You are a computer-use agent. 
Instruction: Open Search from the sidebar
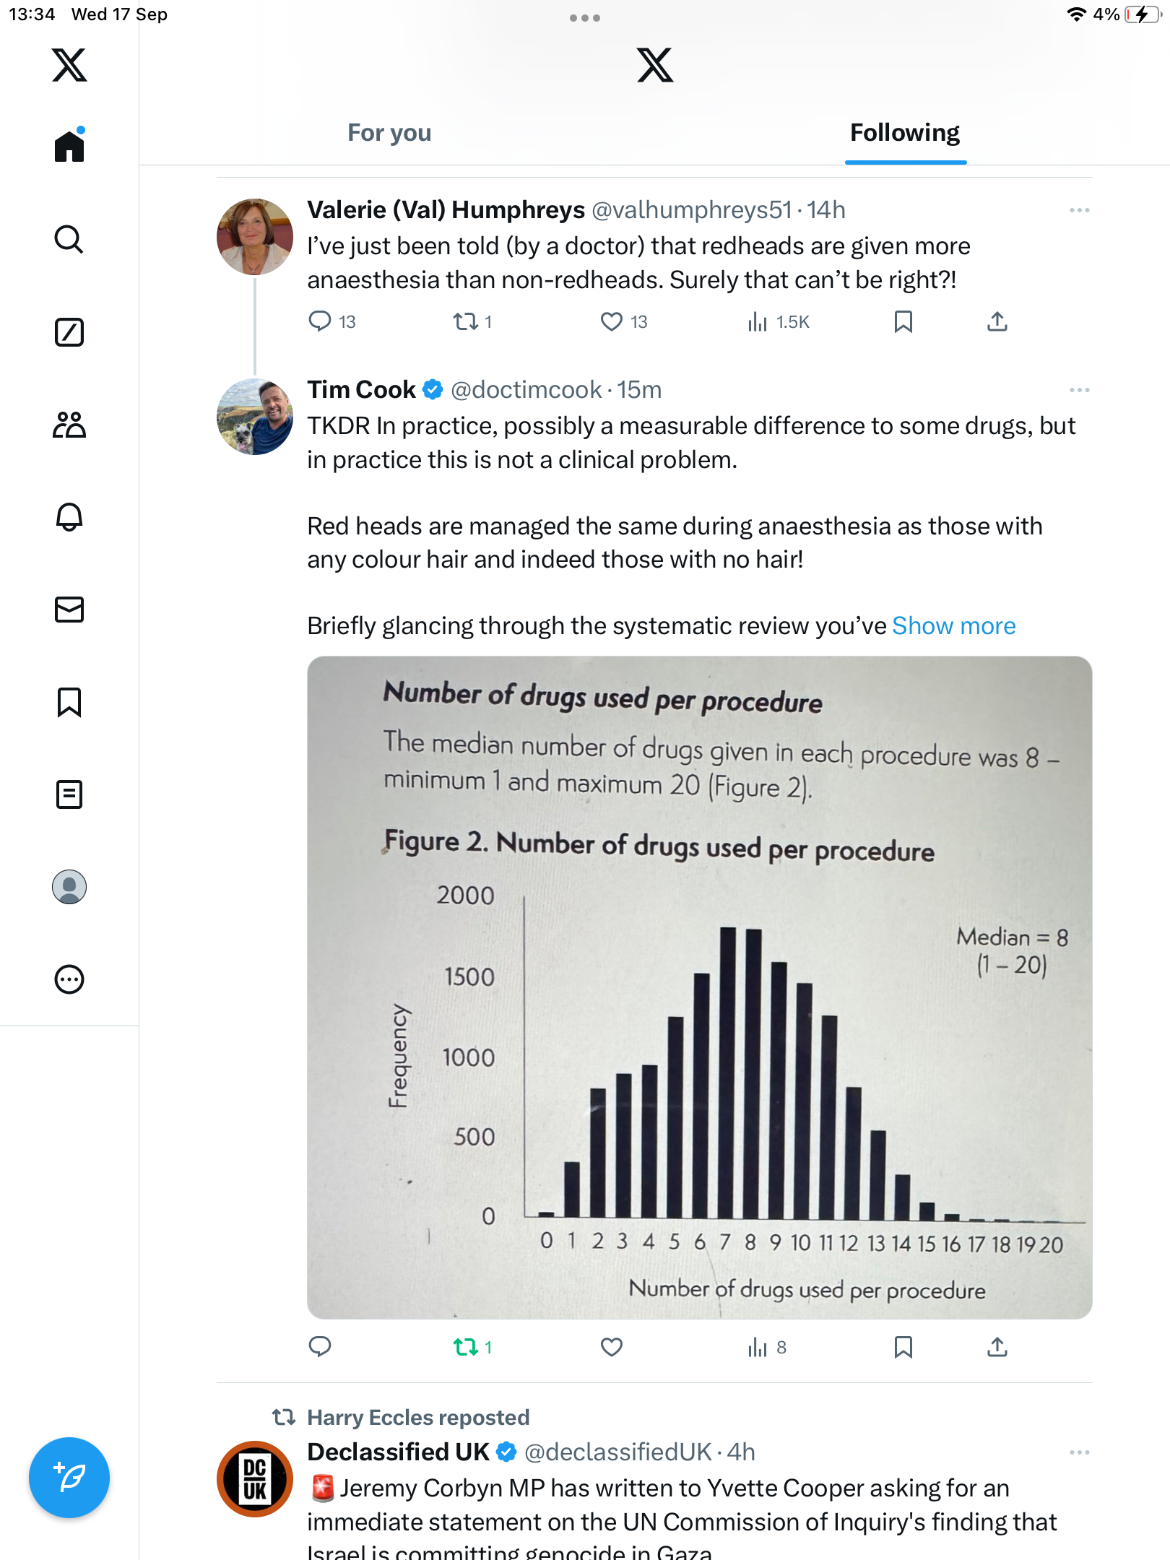(x=69, y=239)
